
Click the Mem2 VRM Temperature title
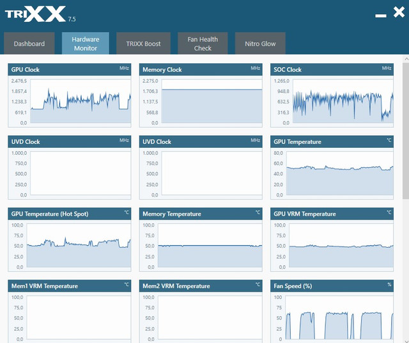(176, 286)
